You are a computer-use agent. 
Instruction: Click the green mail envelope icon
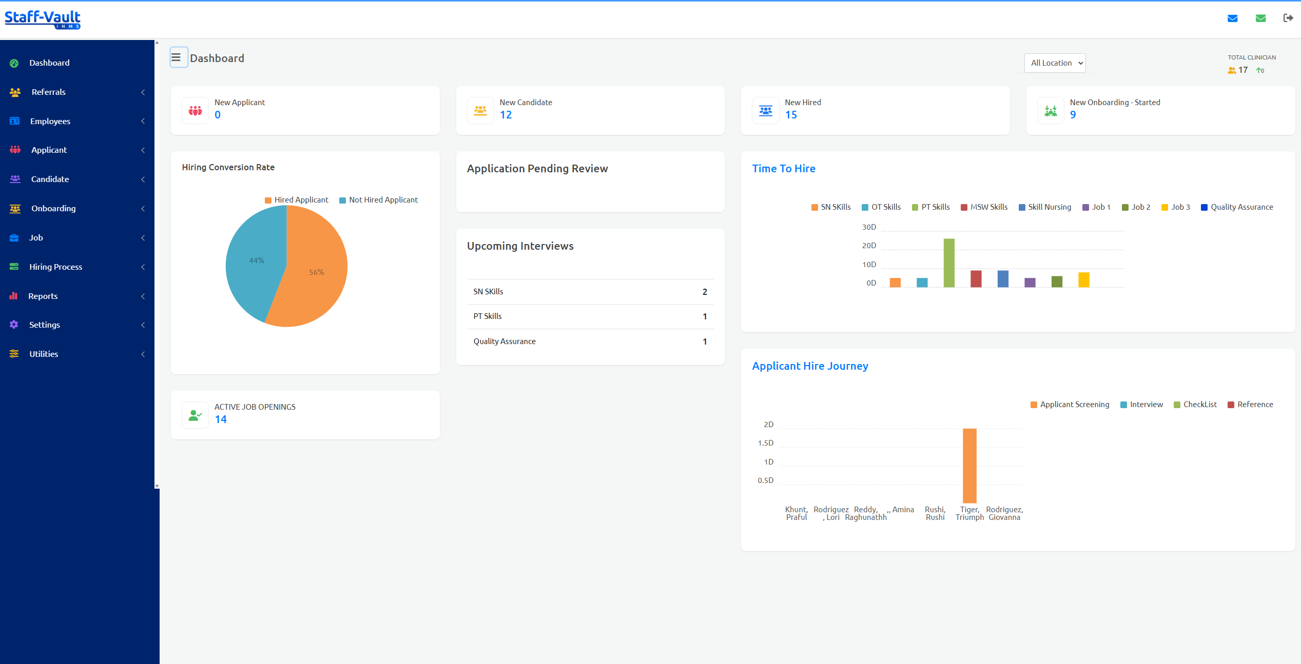click(1260, 18)
